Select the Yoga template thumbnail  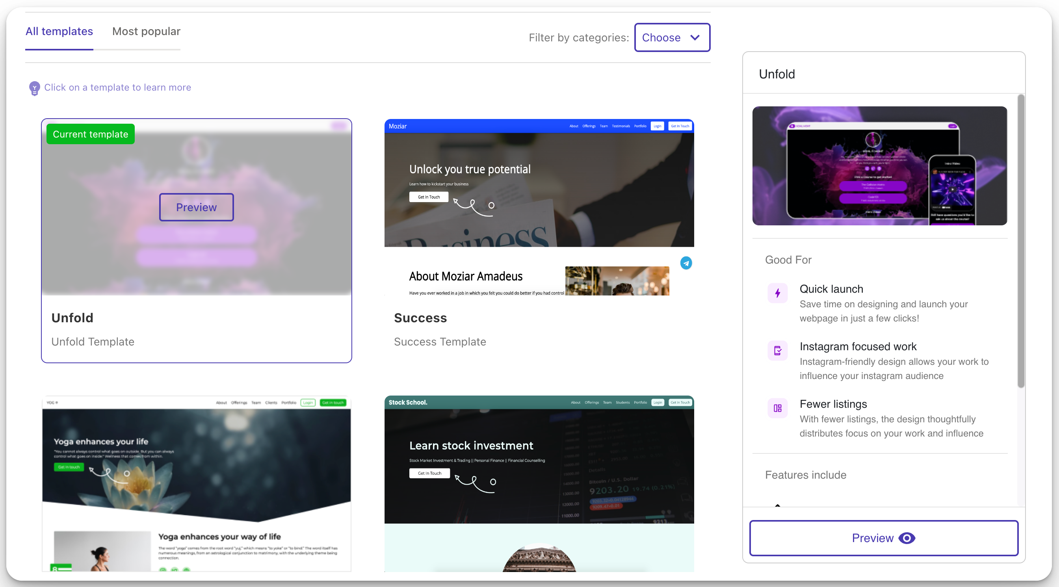(x=197, y=483)
